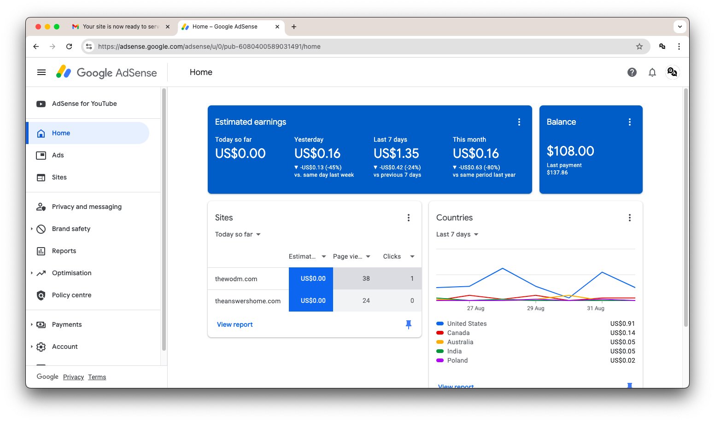Close the Gmail browser tab
The height and width of the screenshot is (422, 715).
[168, 27]
